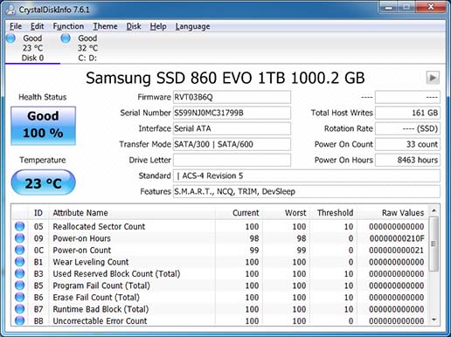Close the CrystalDiskInfo window

[x=430, y=7]
